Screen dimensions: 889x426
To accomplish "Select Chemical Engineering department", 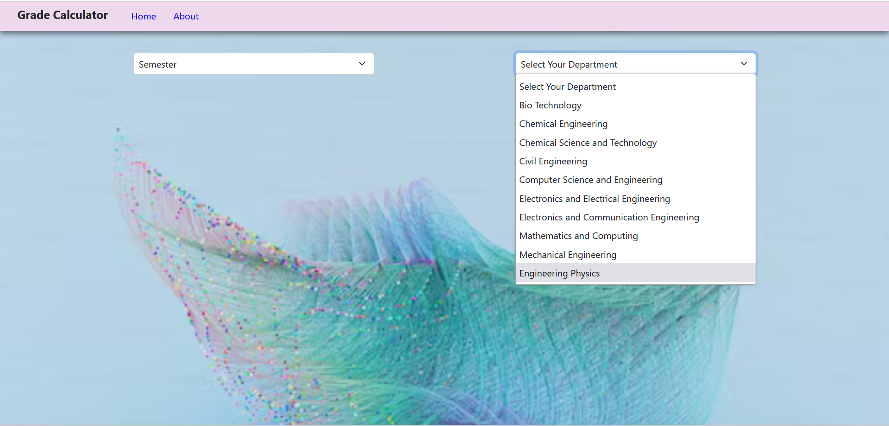I will [563, 124].
